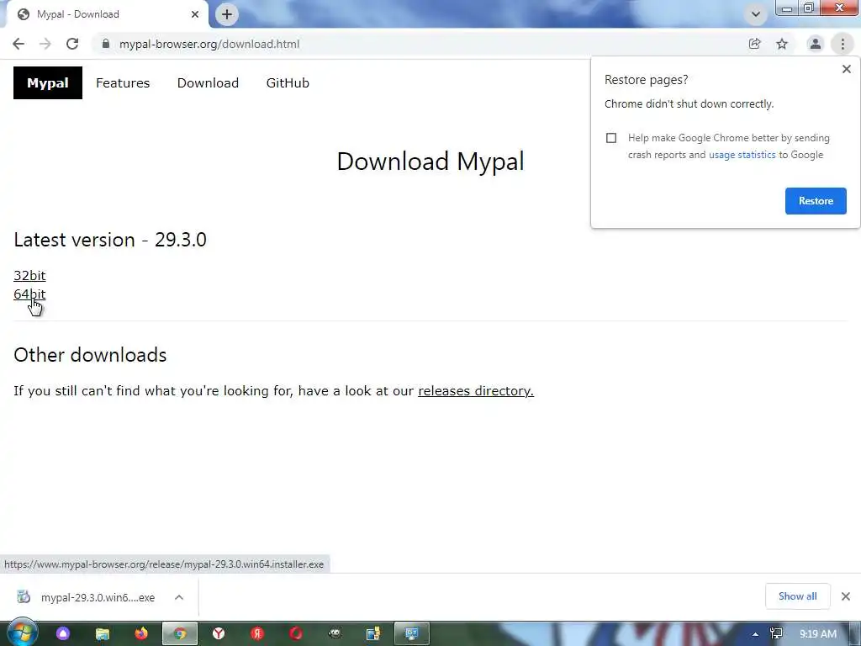Close the Mypal - Download tab
Image resolution: width=861 pixels, height=646 pixels.
point(195,14)
